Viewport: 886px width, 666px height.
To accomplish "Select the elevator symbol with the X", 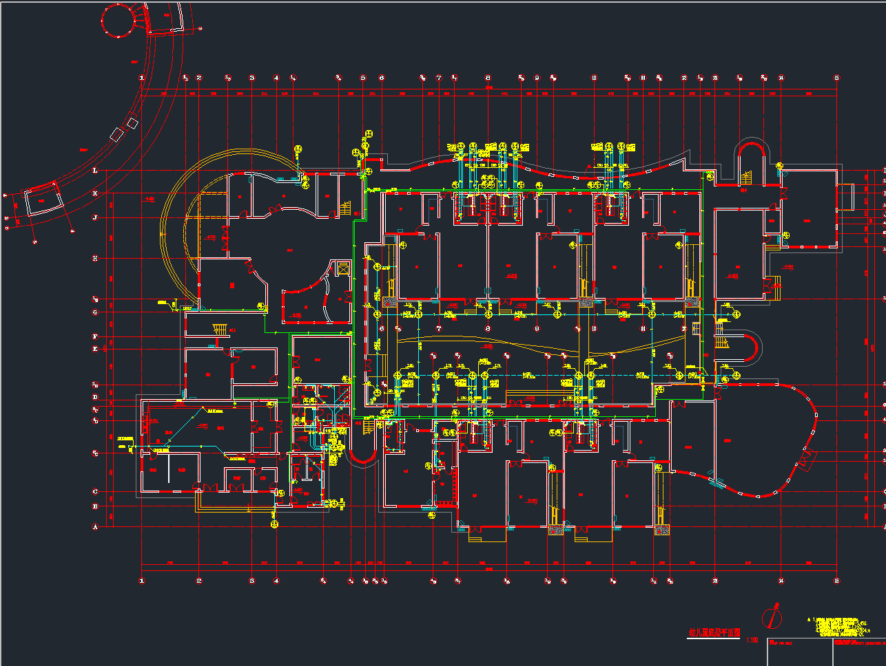I will pyautogui.click(x=342, y=268).
